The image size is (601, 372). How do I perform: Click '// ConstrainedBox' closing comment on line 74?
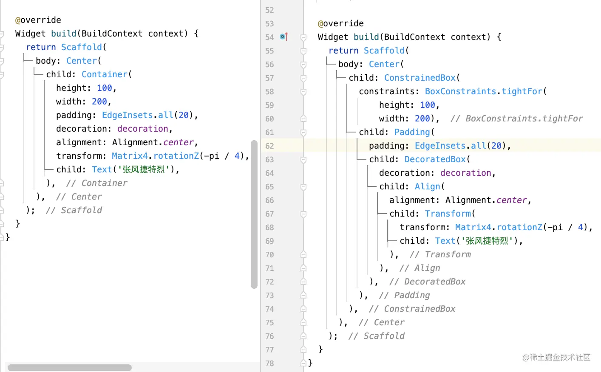(412, 309)
